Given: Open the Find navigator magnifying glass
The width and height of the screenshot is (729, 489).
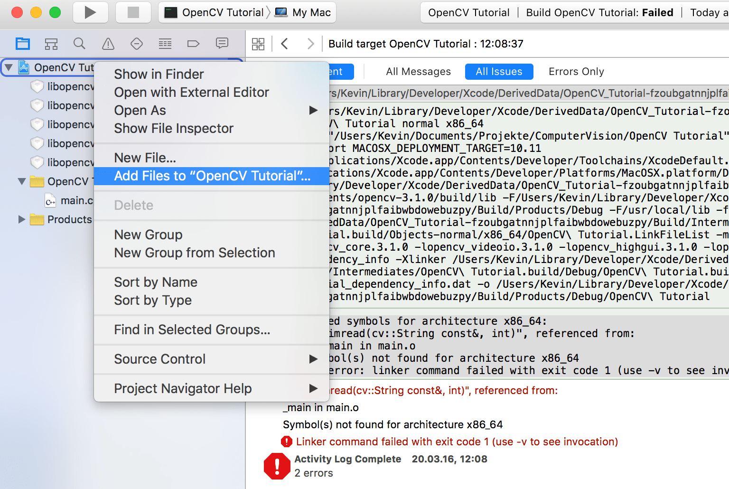Looking at the screenshot, I should pos(79,43).
